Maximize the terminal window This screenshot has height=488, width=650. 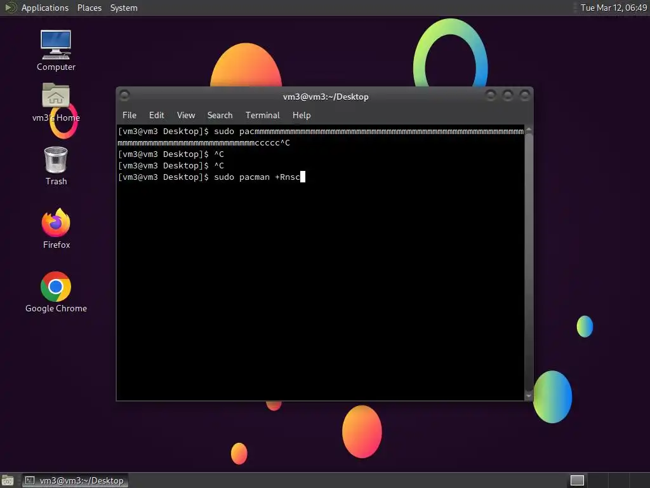tap(507, 95)
